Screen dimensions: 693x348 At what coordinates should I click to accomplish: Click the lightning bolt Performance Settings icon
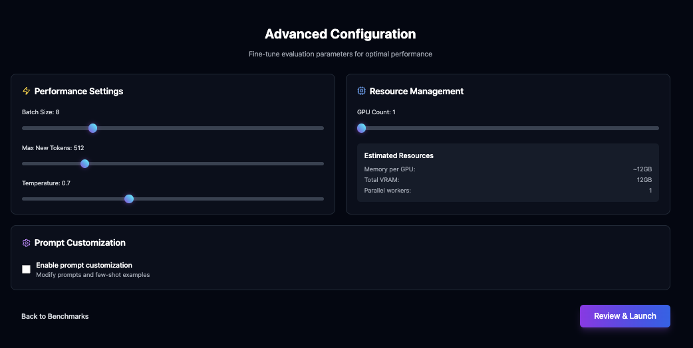(27, 91)
